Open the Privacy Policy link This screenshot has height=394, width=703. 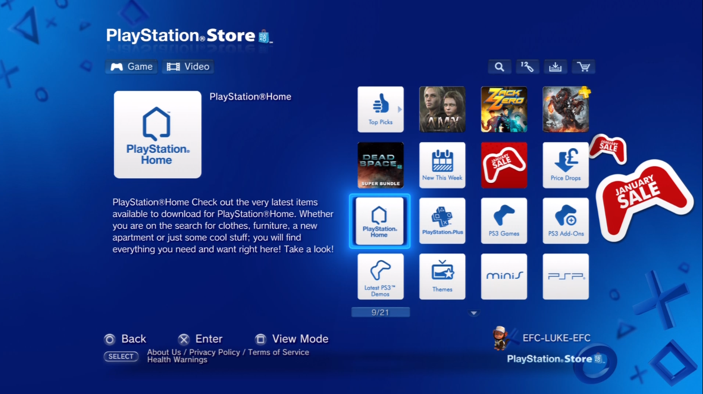pos(214,352)
